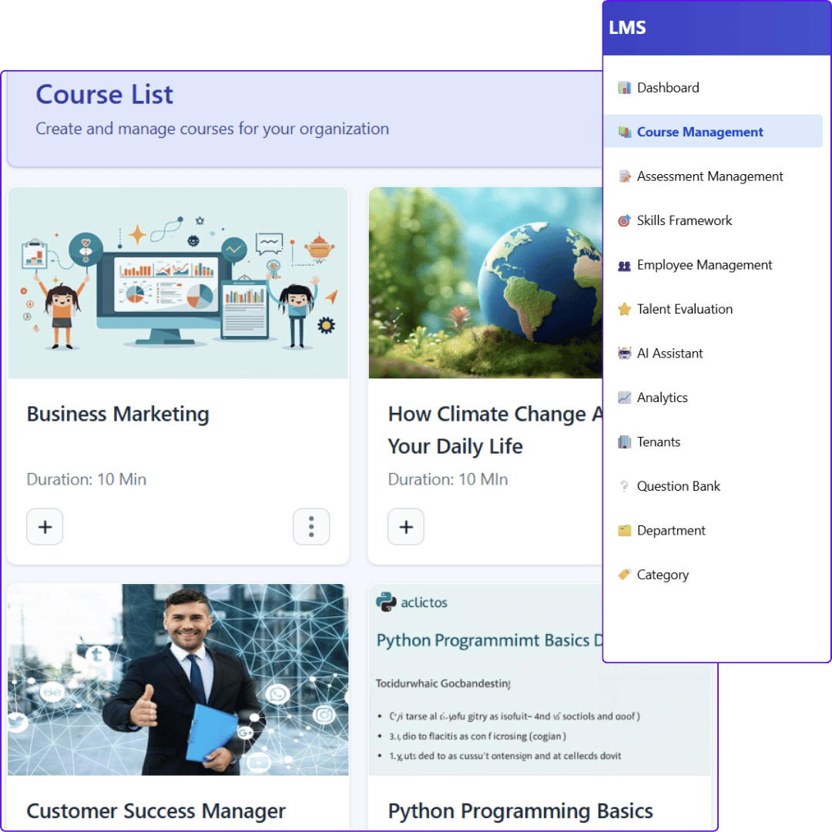Click the Skills Framework target icon
This screenshot has height=832, width=832.
pos(625,220)
